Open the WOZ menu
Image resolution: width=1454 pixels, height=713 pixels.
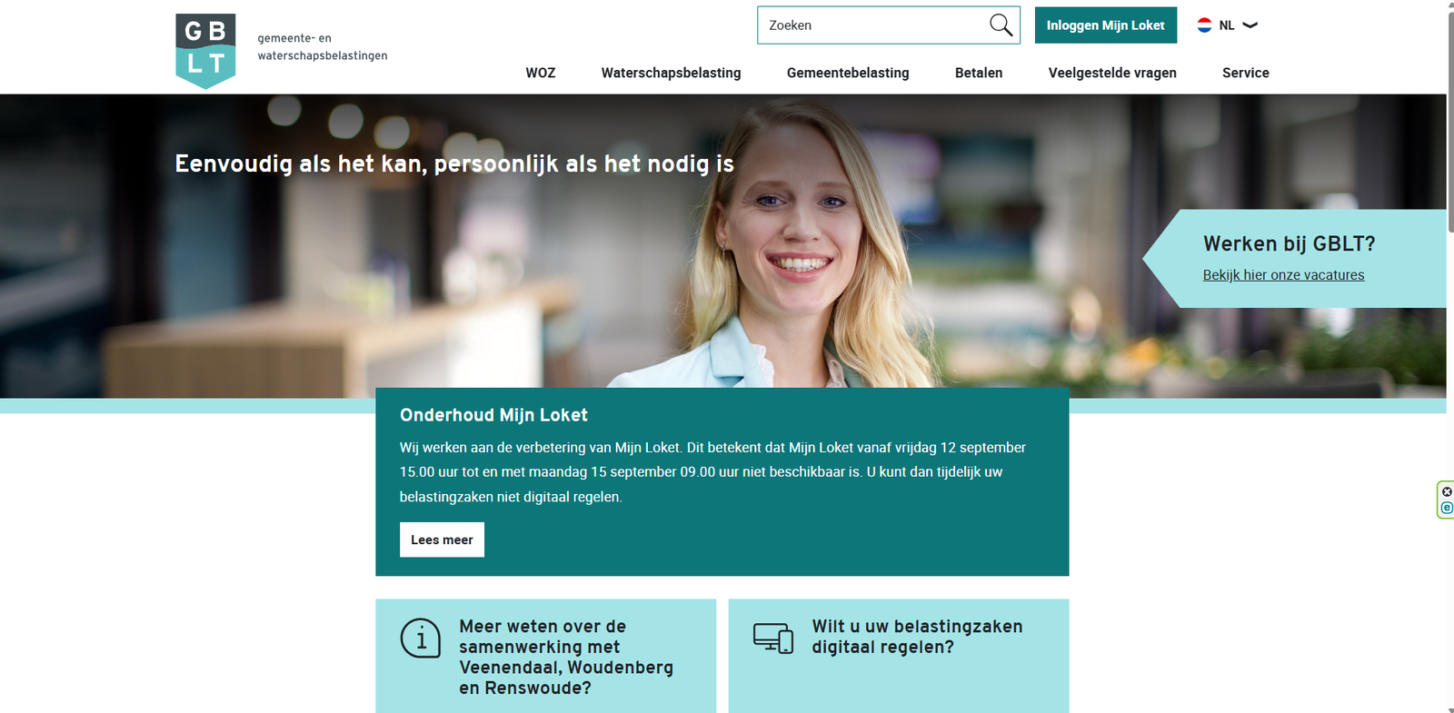pos(541,73)
